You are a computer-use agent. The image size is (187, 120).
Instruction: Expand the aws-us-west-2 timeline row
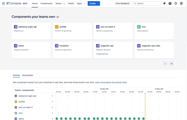[x=52, y=107]
